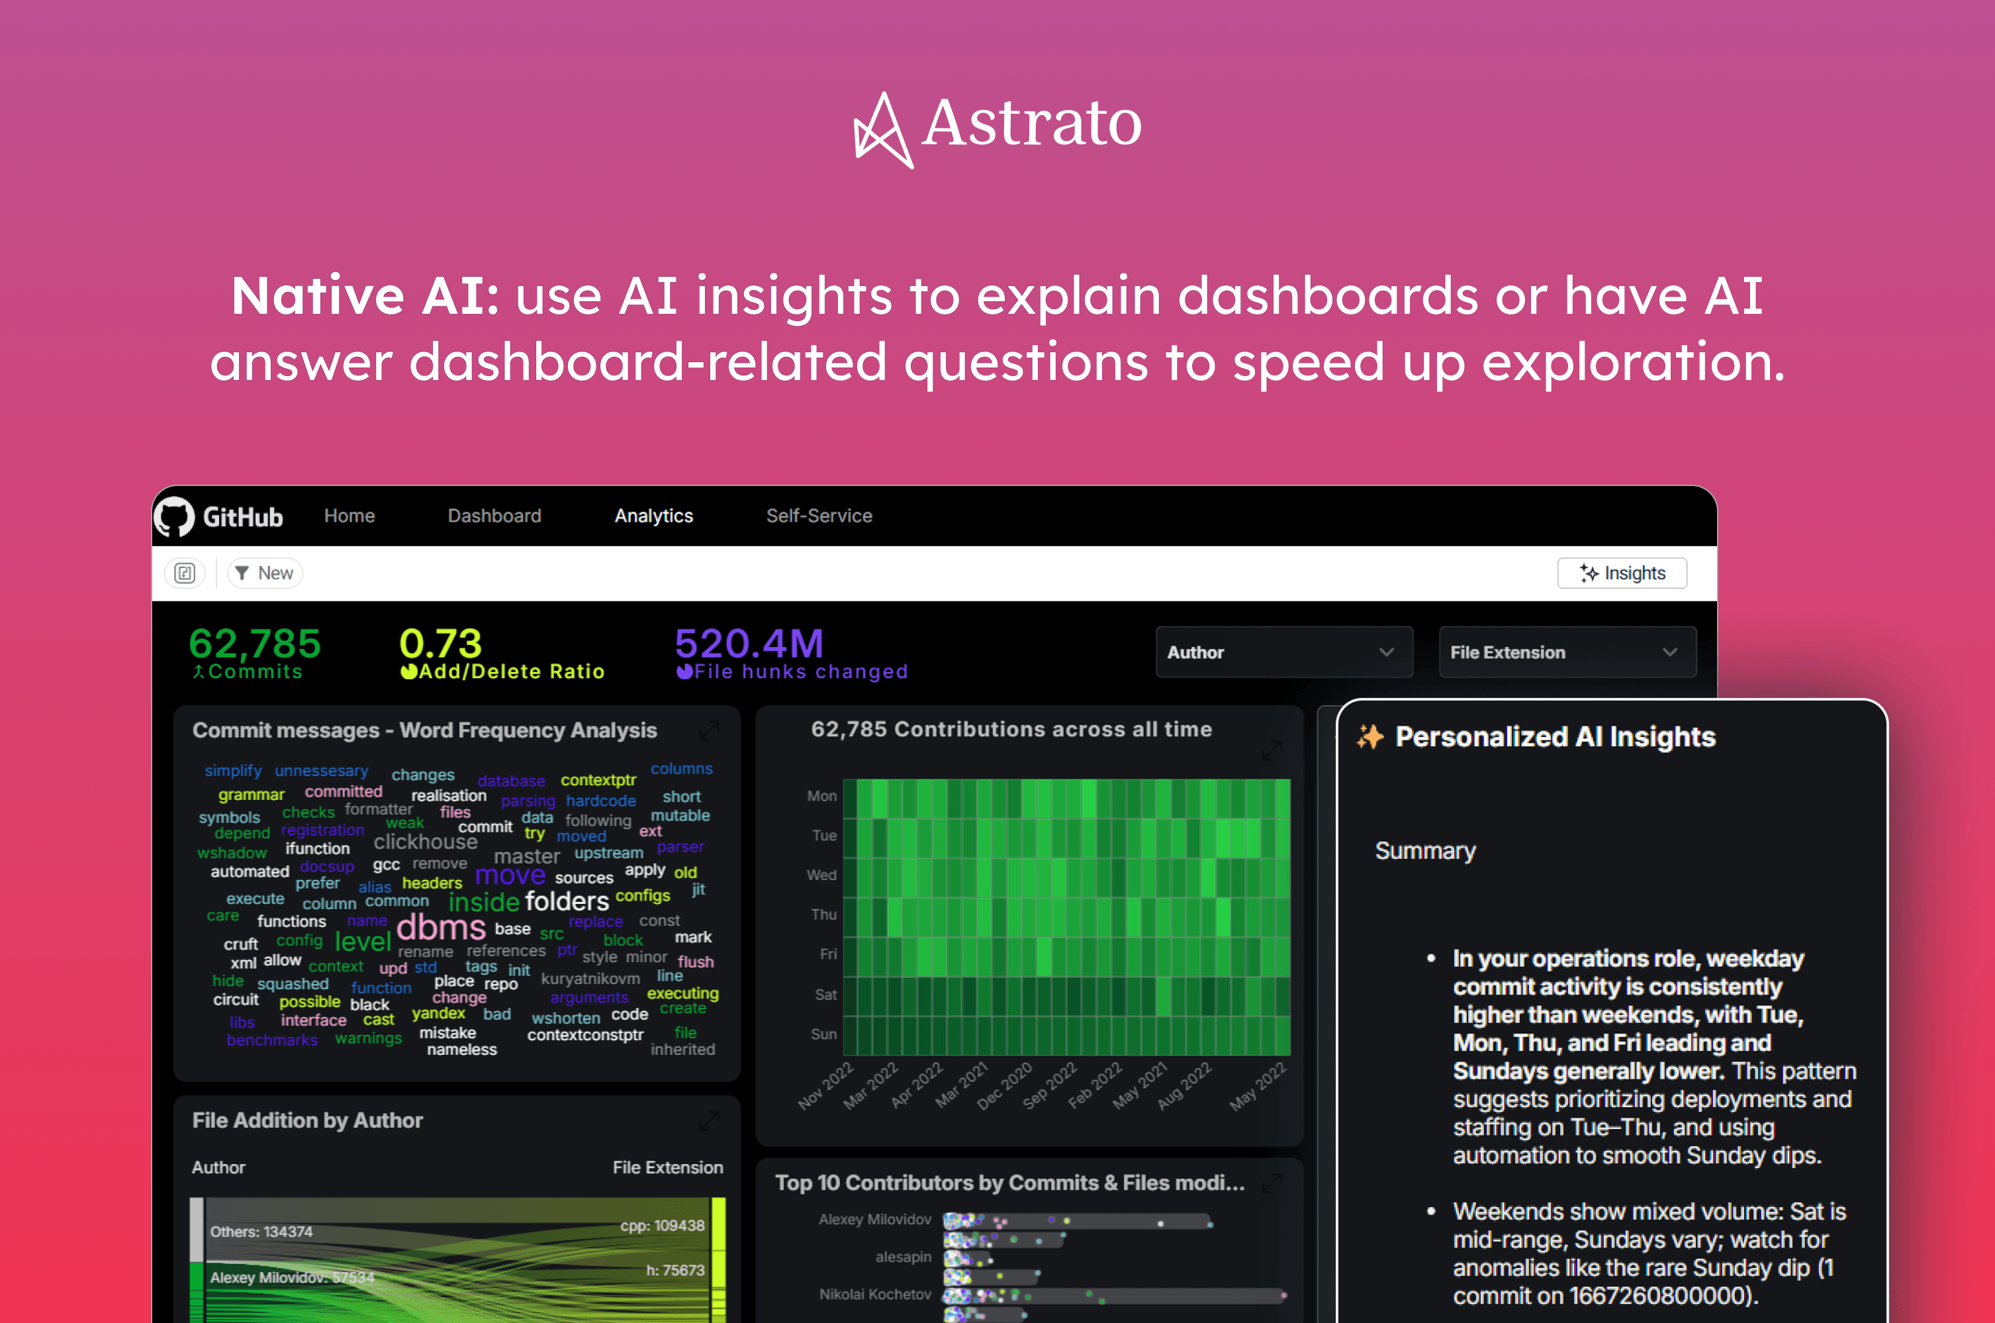
Task: Open the sheet navigation icon beside the New filter
Action: [185, 573]
